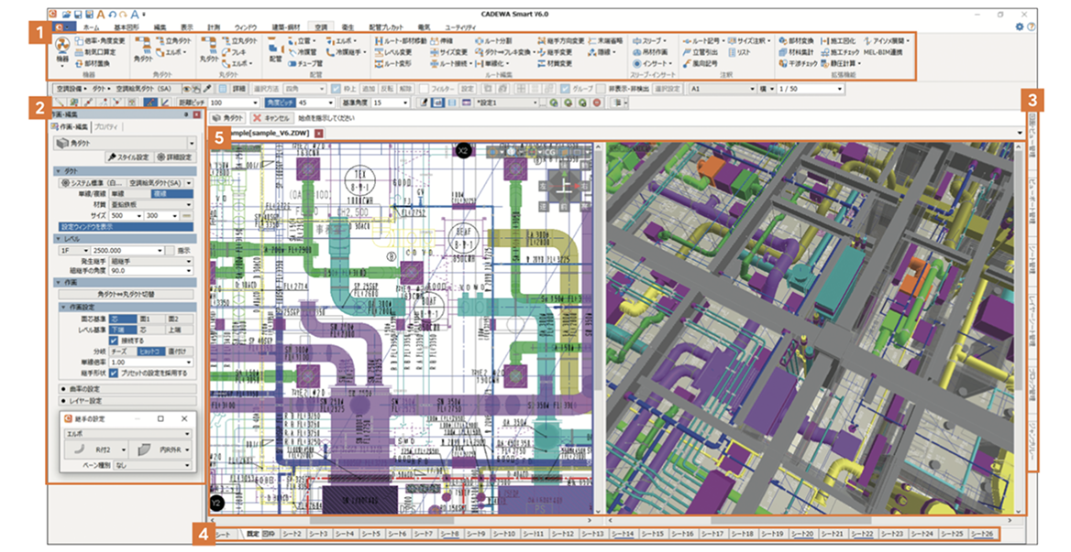Screen dimensions: 1071x552
Task: Collapse the ダクト section in the panel
Action: point(59,171)
